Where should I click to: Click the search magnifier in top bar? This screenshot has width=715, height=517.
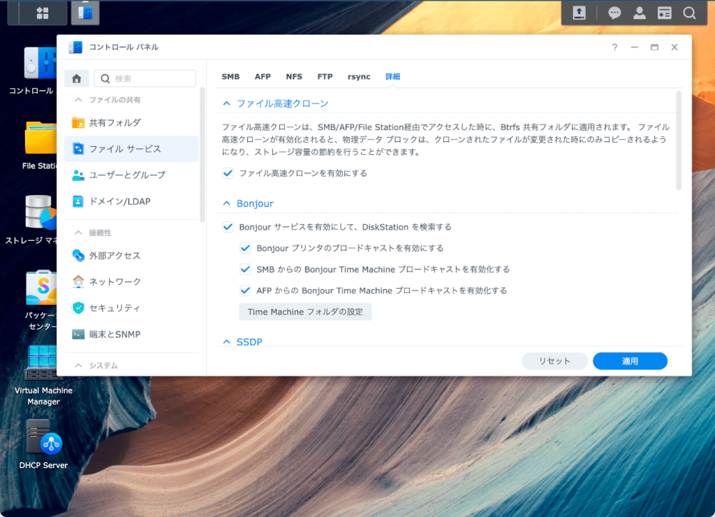click(x=689, y=13)
